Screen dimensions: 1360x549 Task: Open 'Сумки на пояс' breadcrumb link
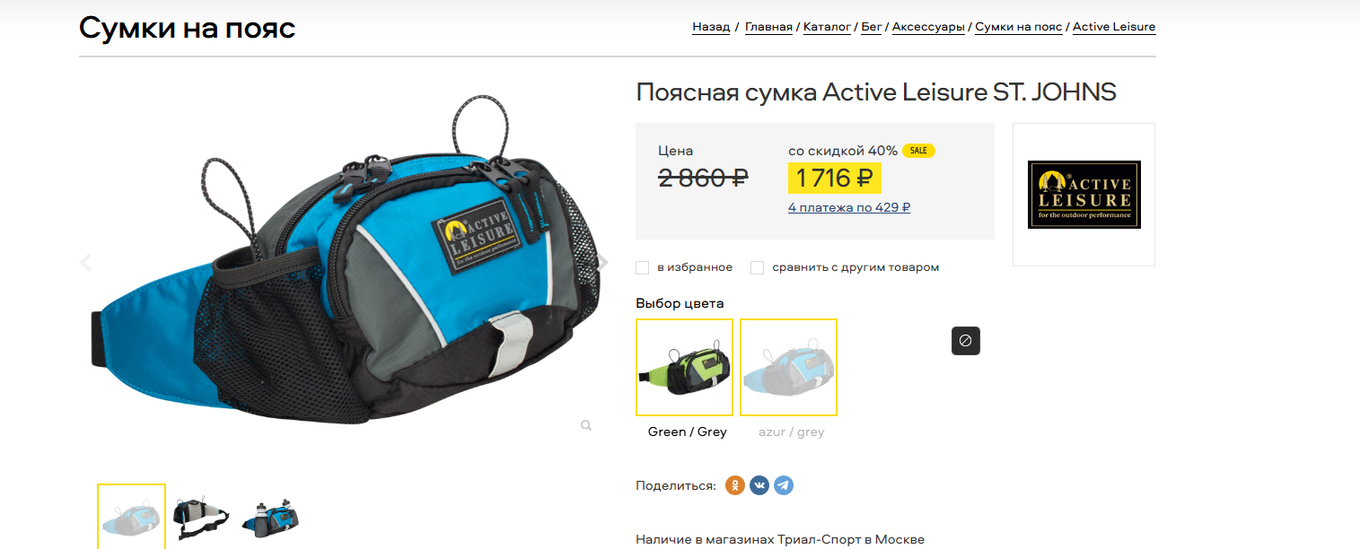[x=1019, y=27]
